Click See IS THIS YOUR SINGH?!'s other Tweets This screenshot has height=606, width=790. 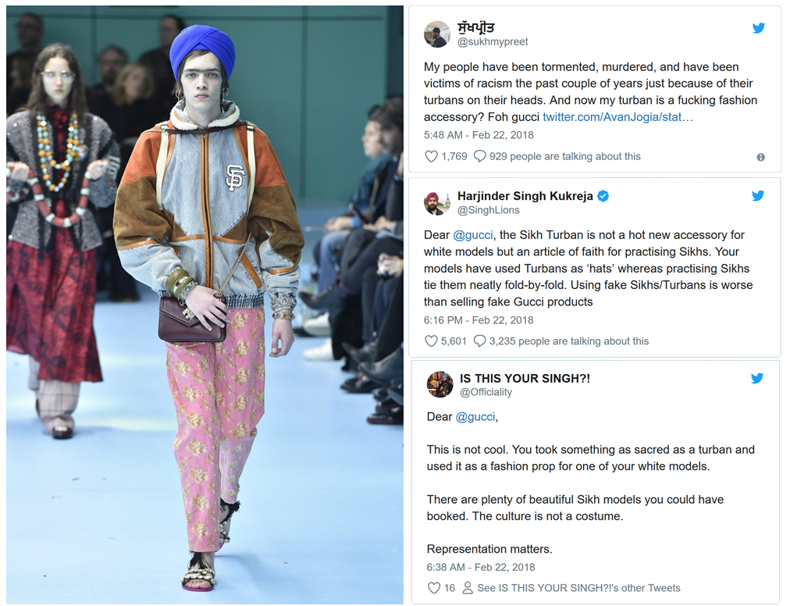[x=578, y=588]
